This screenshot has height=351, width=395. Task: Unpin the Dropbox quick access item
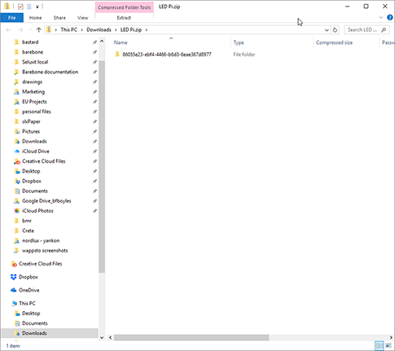point(94,181)
